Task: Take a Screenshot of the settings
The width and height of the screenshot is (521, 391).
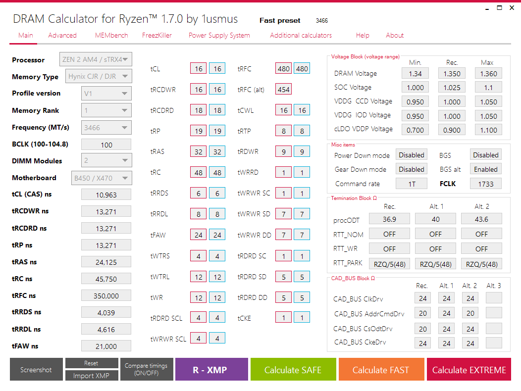Action: coord(36,369)
